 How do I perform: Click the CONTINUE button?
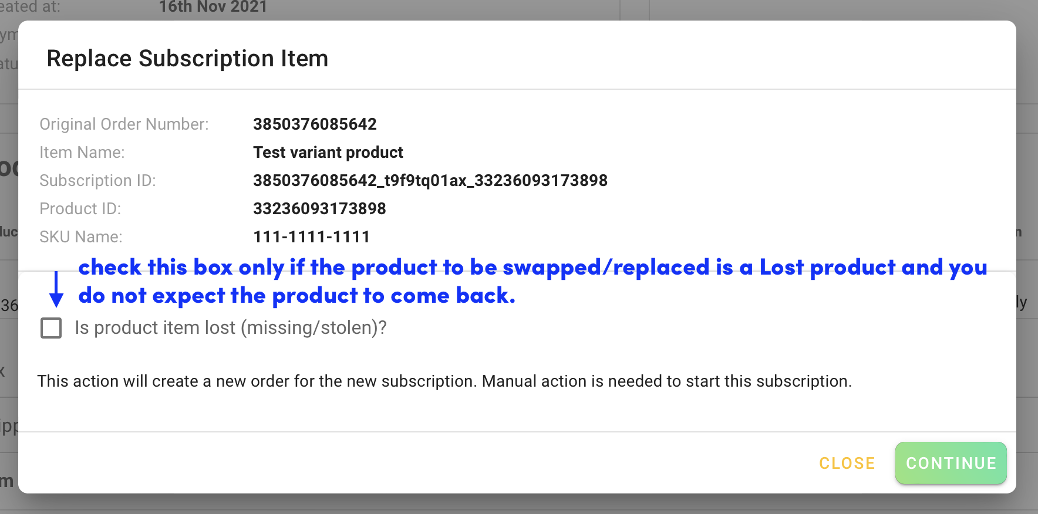tap(951, 463)
